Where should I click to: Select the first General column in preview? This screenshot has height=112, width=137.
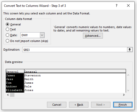(15, 81)
